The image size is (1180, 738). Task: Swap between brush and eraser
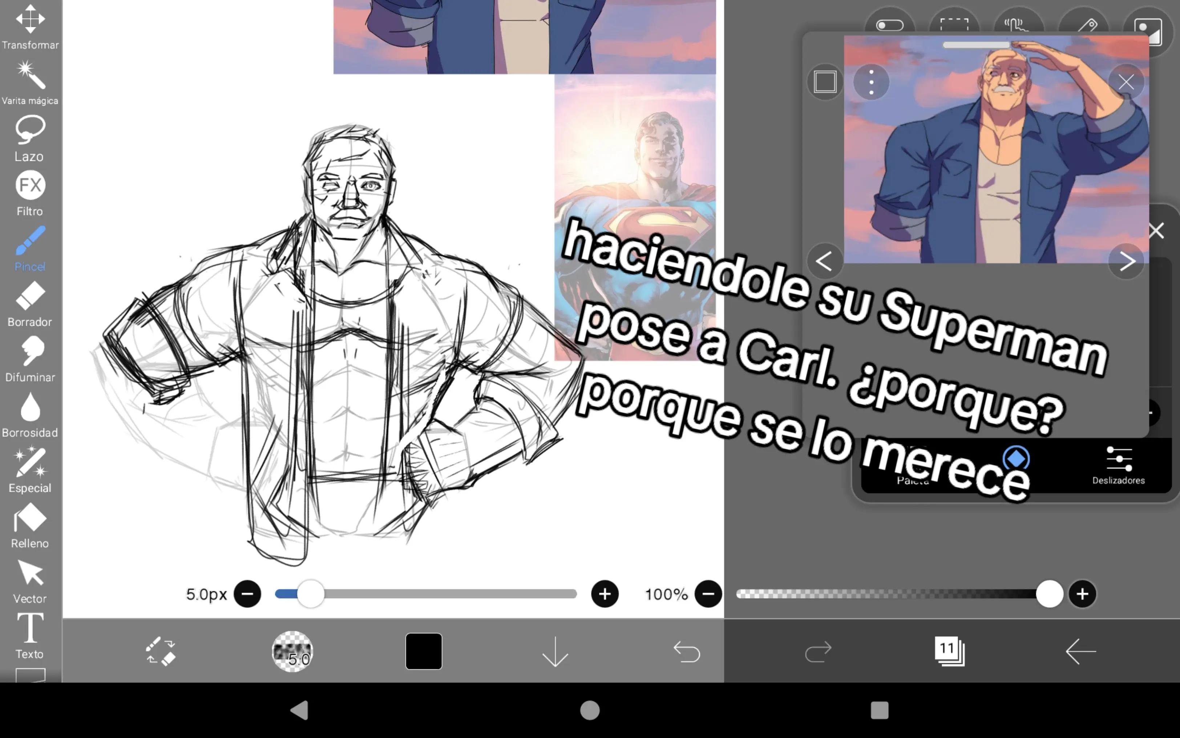point(161,651)
